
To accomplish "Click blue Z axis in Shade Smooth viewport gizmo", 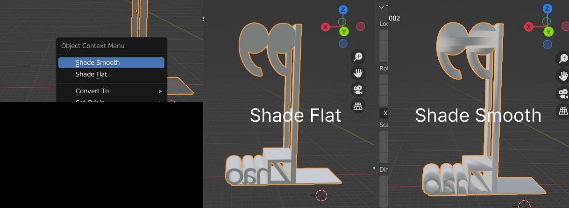I will (547, 9).
